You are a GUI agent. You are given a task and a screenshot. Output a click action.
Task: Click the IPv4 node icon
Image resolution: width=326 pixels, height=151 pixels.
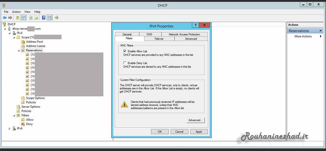point(14,33)
